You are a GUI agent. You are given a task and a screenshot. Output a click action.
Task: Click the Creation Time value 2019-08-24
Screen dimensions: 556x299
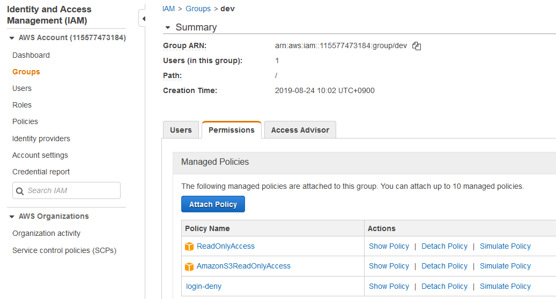324,90
